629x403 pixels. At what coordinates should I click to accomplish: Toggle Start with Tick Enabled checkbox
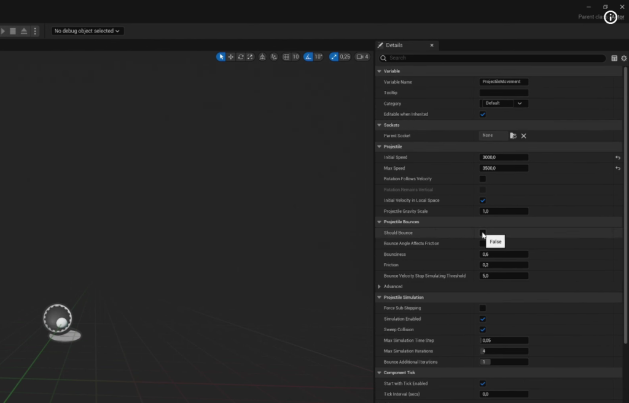pos(483,383)
